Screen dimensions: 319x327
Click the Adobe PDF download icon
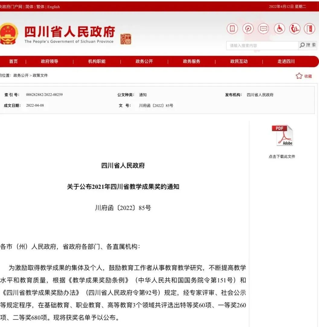click(282, 135)
